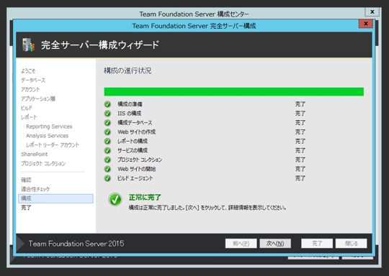Click 正常に完了 status text
The height and width of the screenshot is (276, 389).
click(145, 198)
